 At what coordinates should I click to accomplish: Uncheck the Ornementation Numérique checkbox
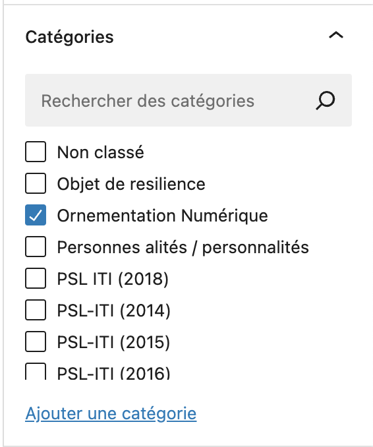coord(36,215)
